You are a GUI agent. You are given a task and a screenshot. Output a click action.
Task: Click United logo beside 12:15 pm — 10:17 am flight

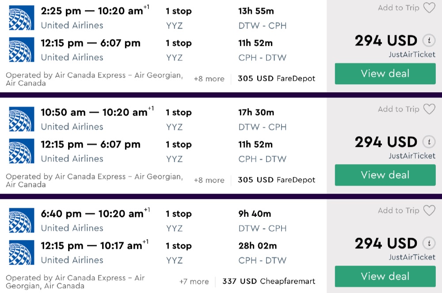(22, 252)
